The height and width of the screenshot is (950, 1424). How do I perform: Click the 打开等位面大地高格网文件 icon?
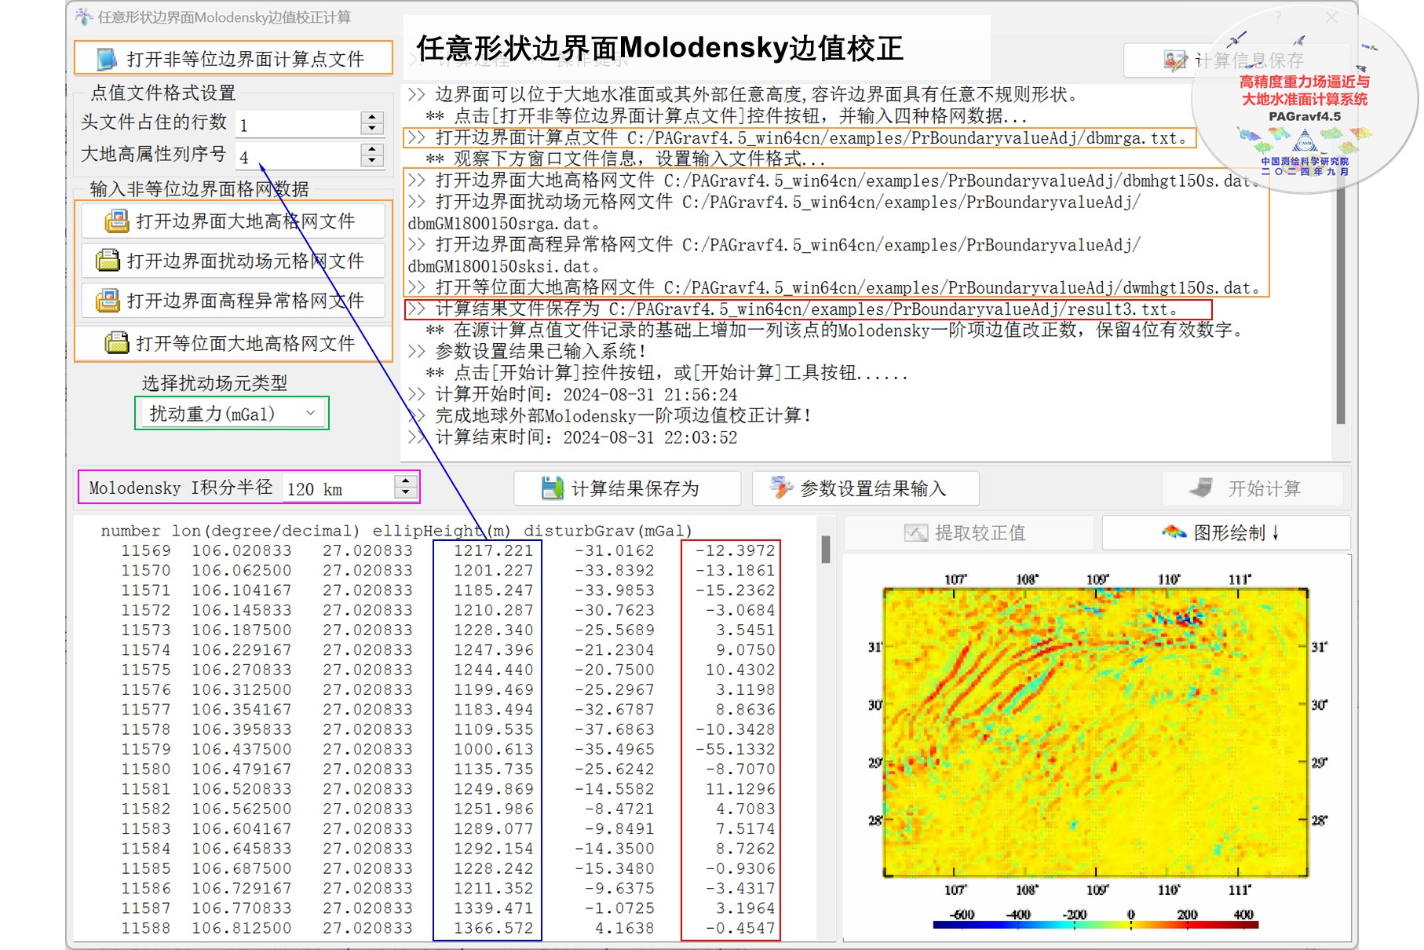tap(117, 343)
